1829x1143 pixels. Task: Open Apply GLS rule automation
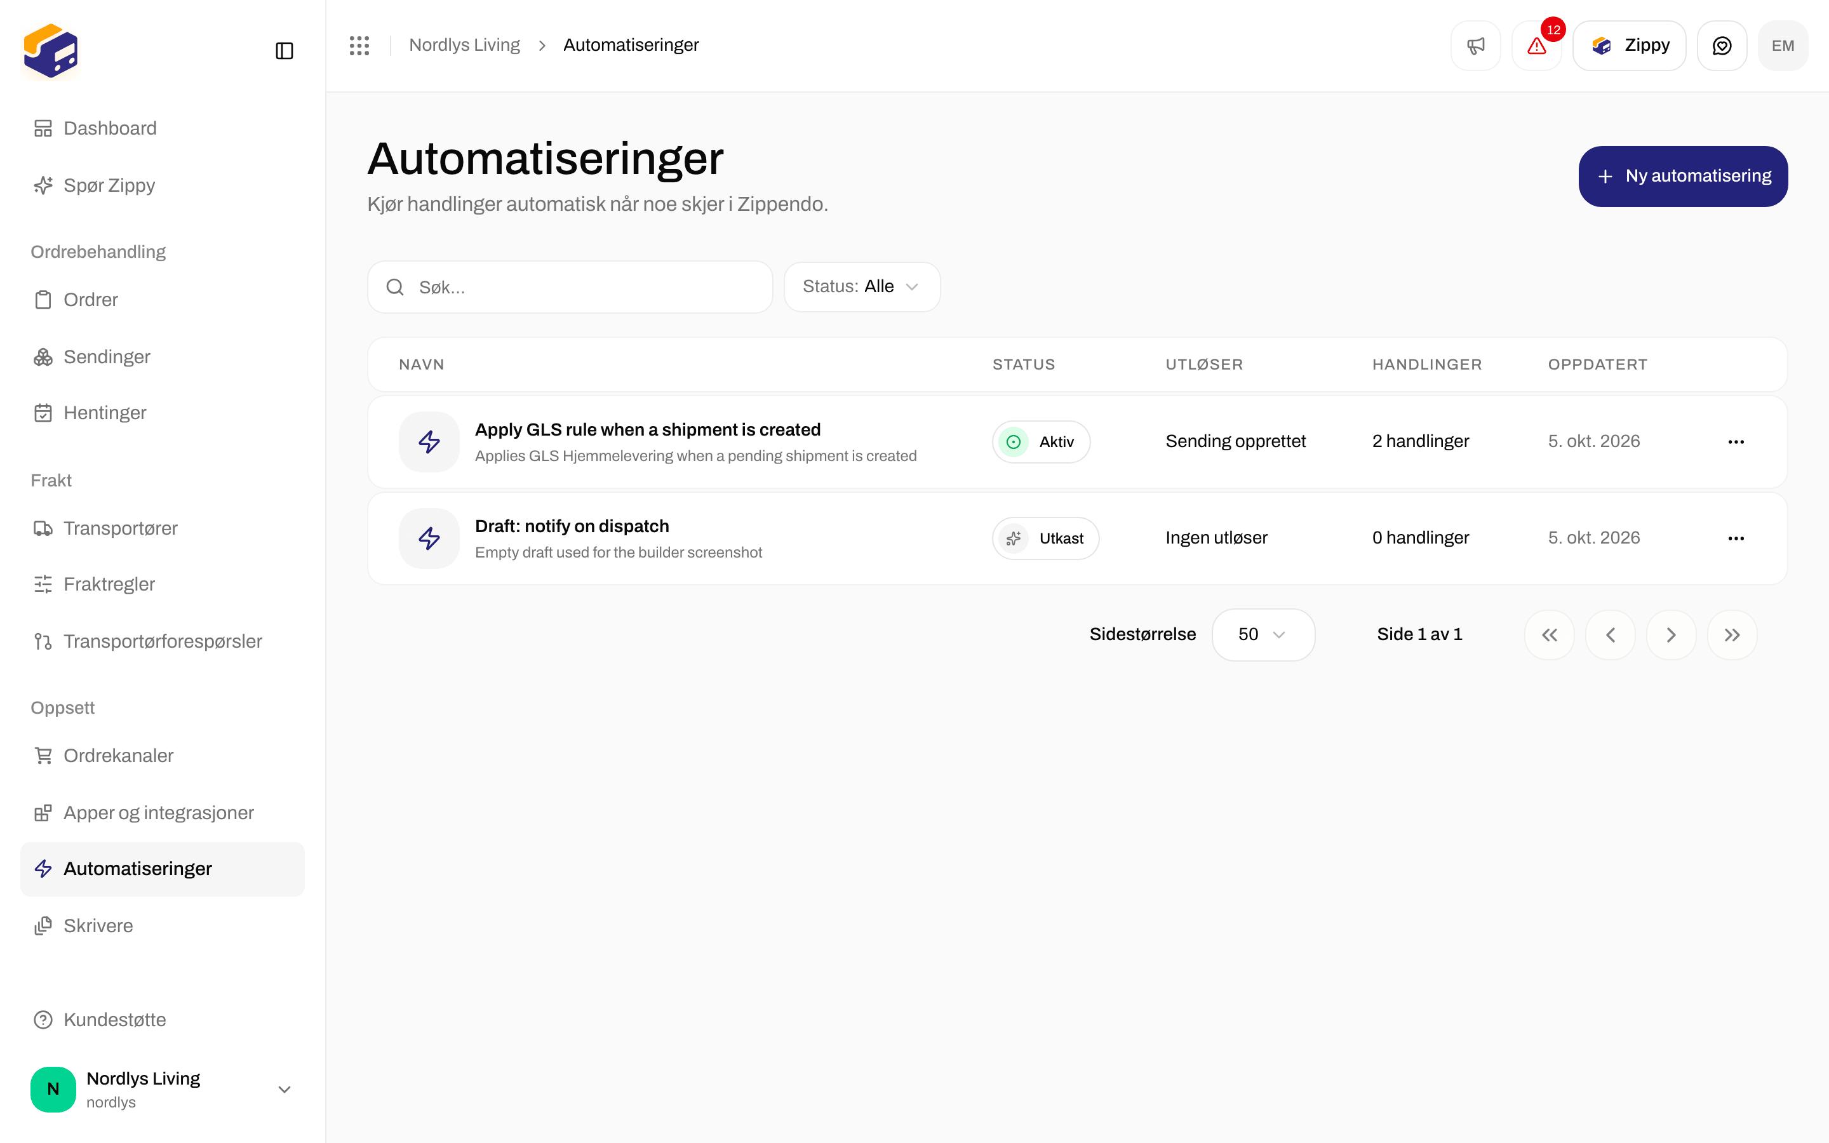pos(648,429)
